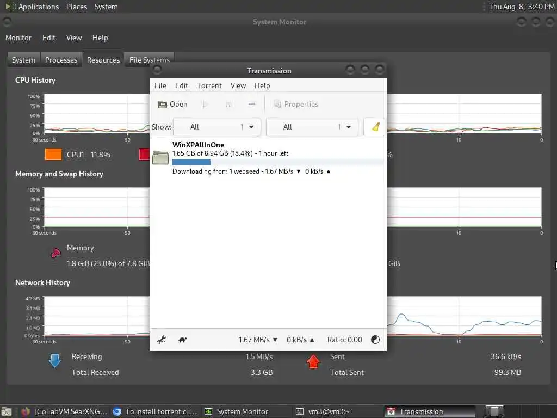
Task: Open the System menu in top panel
Action: pos(106,7)
